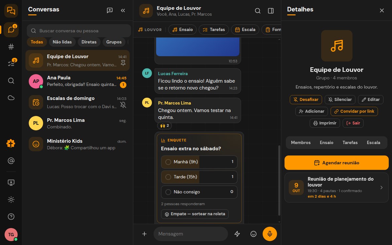Click the app logo at top left
The height and width of the screenshot is (245, 392).
11,11
